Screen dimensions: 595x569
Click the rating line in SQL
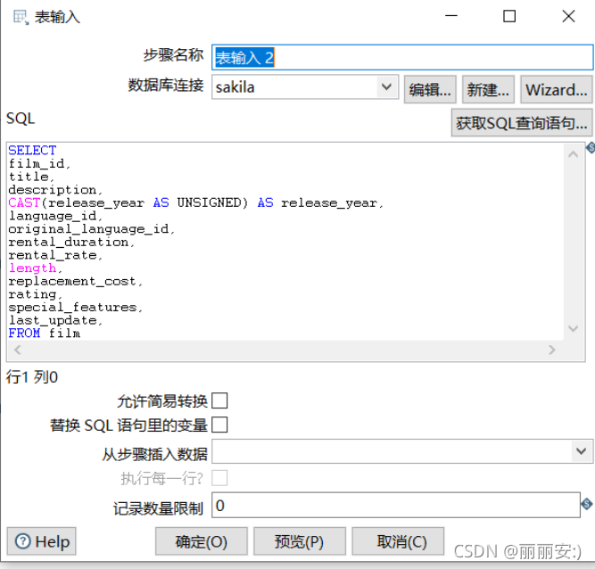[36, 294]
